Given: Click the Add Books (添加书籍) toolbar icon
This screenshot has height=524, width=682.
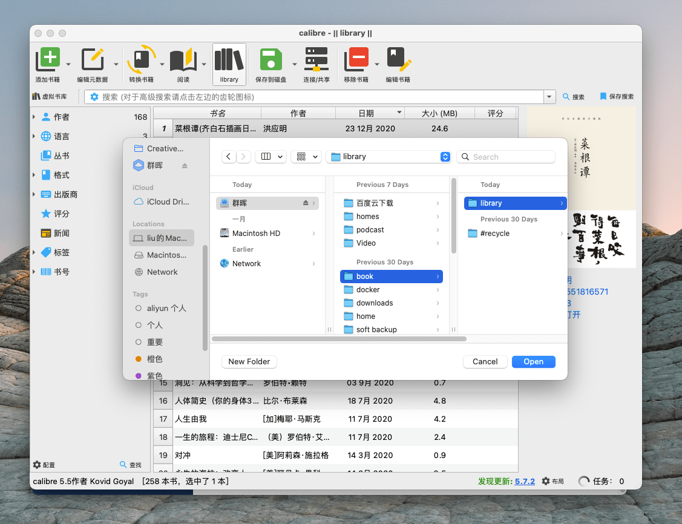Looking at the screenshot, I should click(47, 61).
